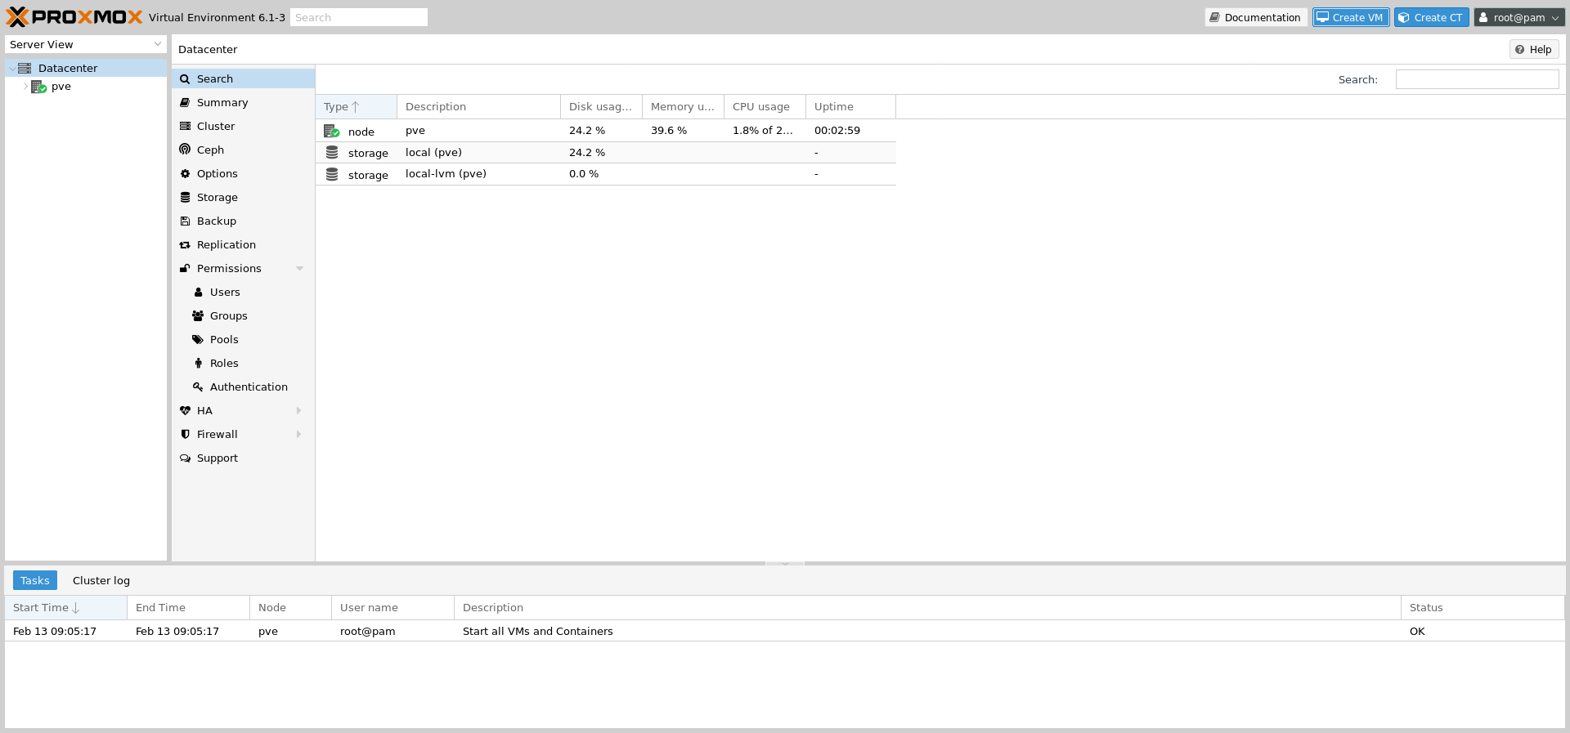Sort by the Type column header
Image resolution: width=1570 pixels, height=733 pixels.
point(357,107)
